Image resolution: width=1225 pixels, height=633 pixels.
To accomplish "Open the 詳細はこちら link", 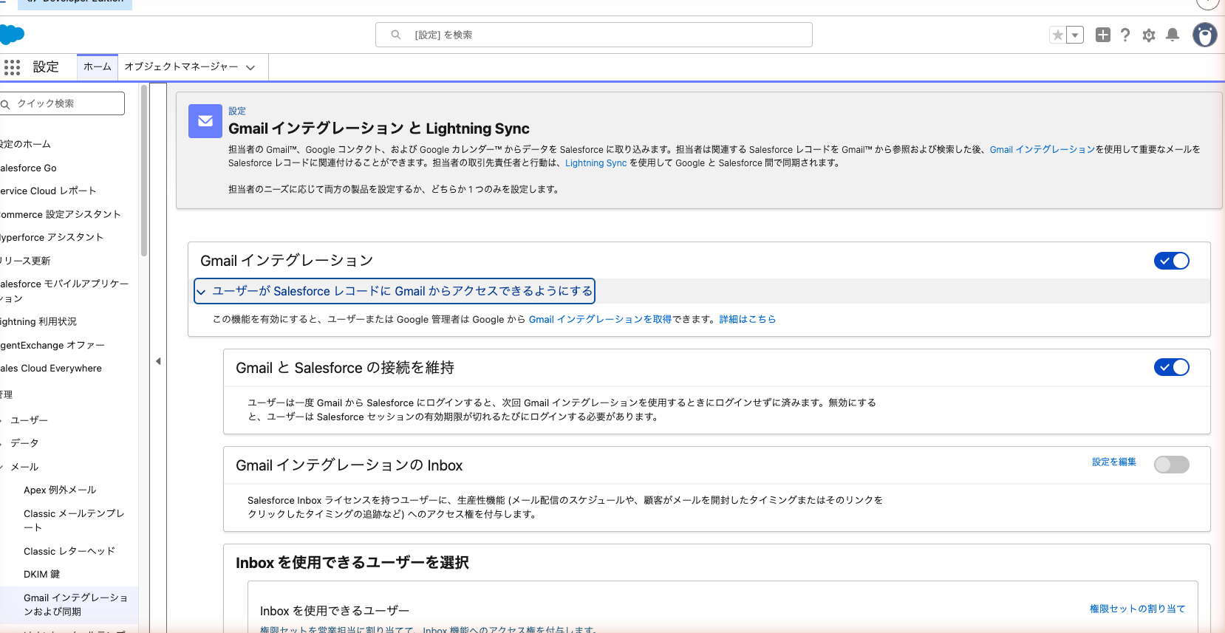I will click(748, 319).
